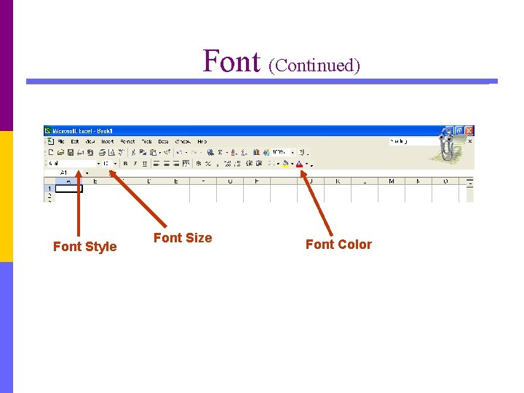Image resolution: width=524 pixels, height=393 pixels.
Task: Click the Name Box showing A1
Action: 64,172
